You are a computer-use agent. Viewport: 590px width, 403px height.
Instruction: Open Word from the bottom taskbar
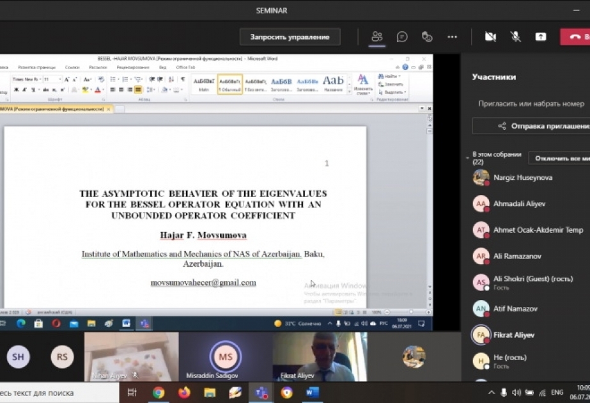coord(312,393)
